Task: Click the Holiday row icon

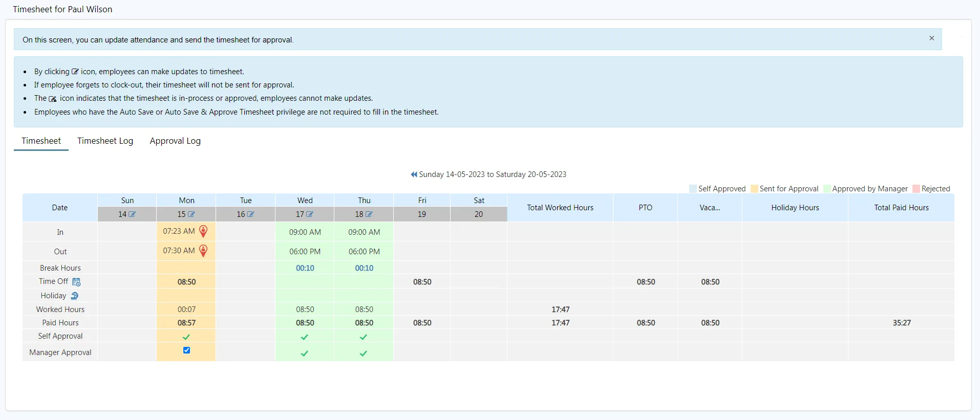Action: pos(74,296)
